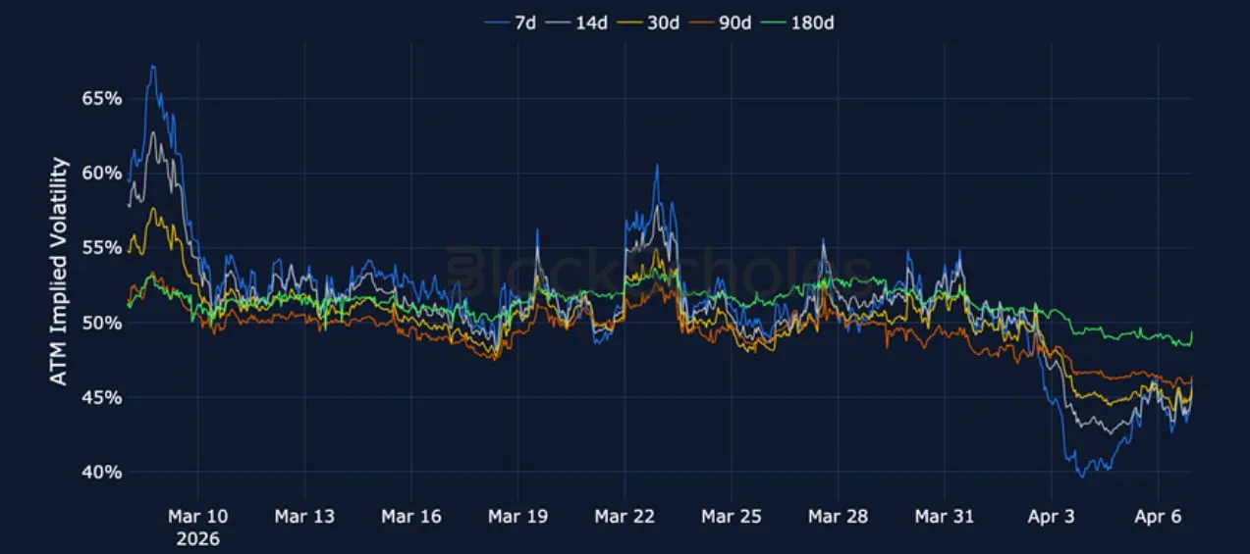Click the Apr 3 date label
The height and width of the screenshot is (554, 1250).
point(1051,517)
